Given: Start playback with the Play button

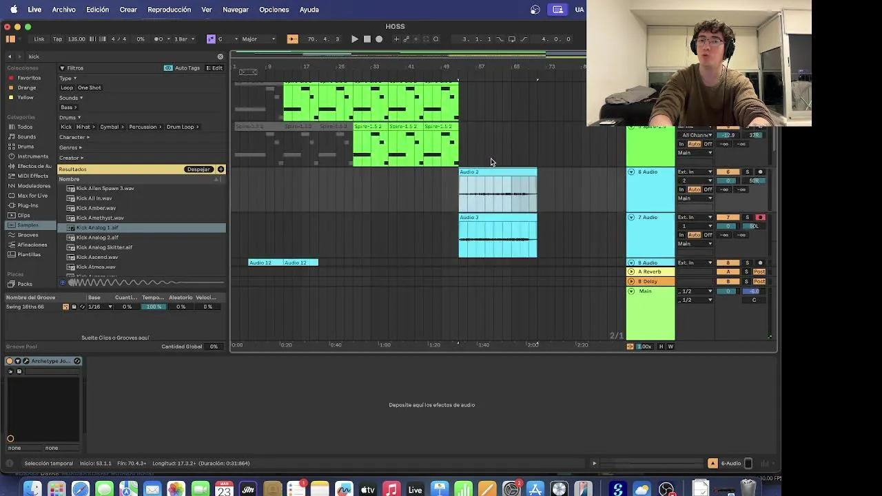Looking at the screenshot, I should point(355,39).
